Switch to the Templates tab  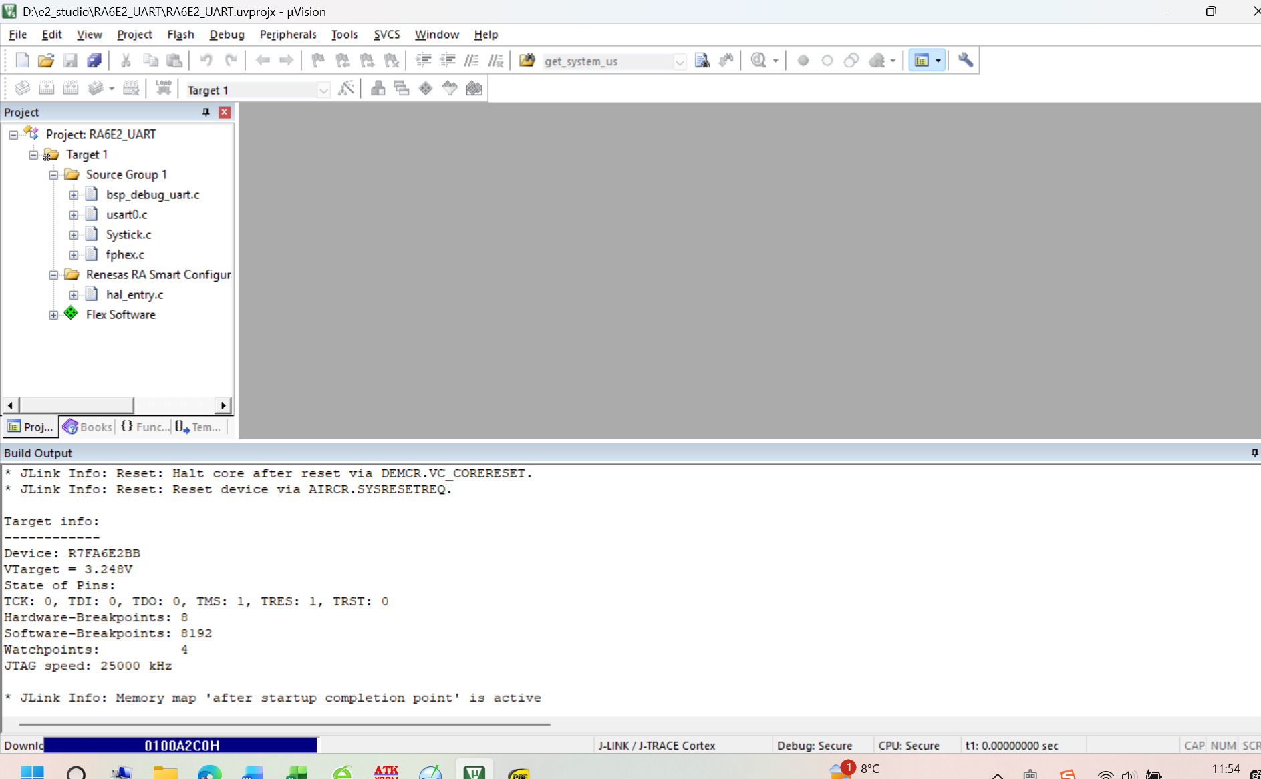click(199, 427)
